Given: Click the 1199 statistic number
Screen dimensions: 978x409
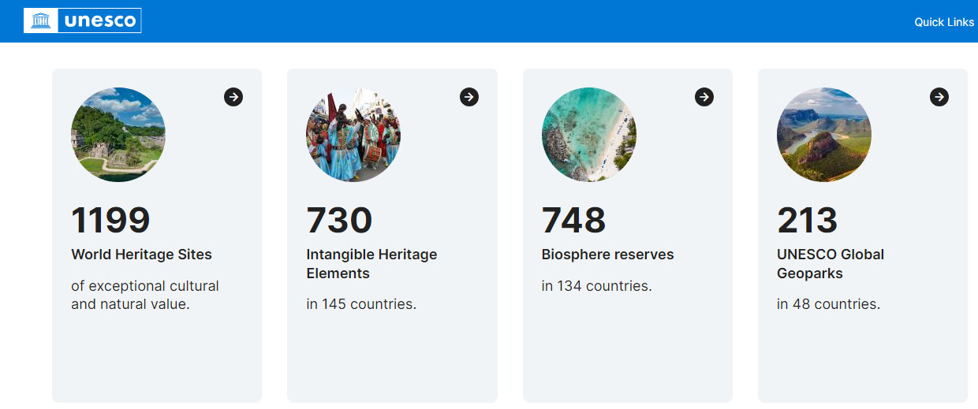Looking at the screenshot, I should click(110, 220).
